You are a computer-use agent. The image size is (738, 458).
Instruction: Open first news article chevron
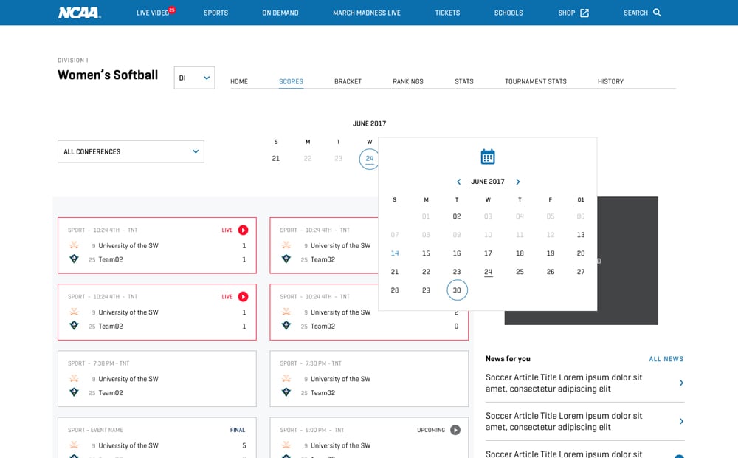(x=680, y=383)
